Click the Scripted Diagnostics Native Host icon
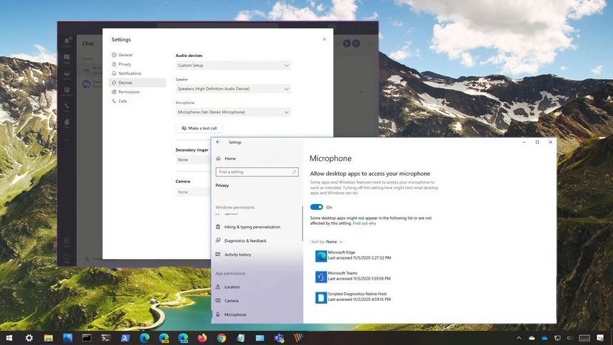The width and height of the screenshot is (613, 345). [x=321, y=297]
